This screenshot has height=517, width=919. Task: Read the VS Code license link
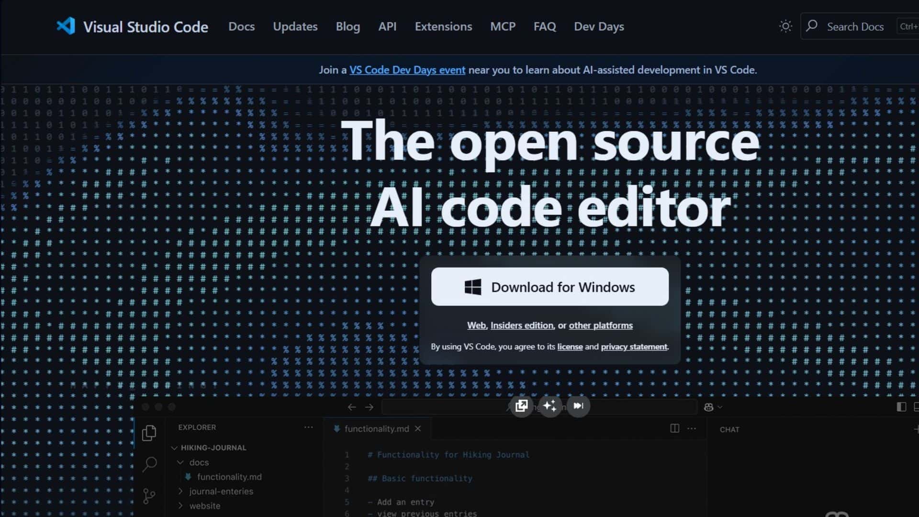(x=570, y=347)
